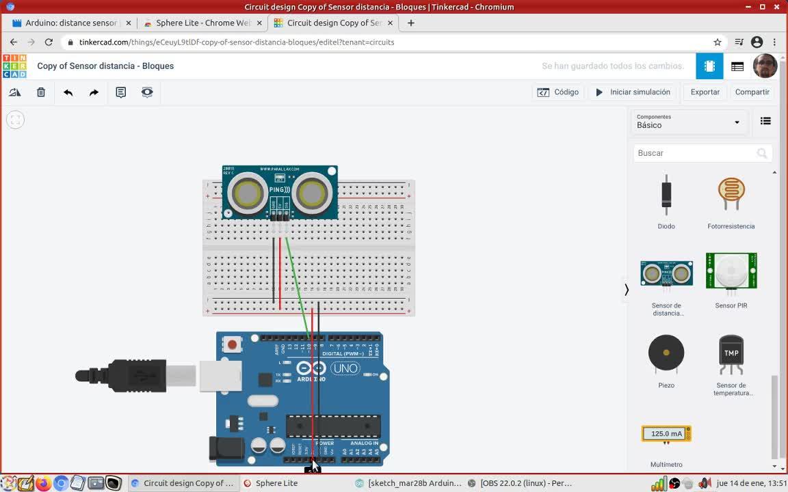Image resolution: width=788 pixels, height=492 pixels.
Task: Undo the last action
Action: click(68, 92)
